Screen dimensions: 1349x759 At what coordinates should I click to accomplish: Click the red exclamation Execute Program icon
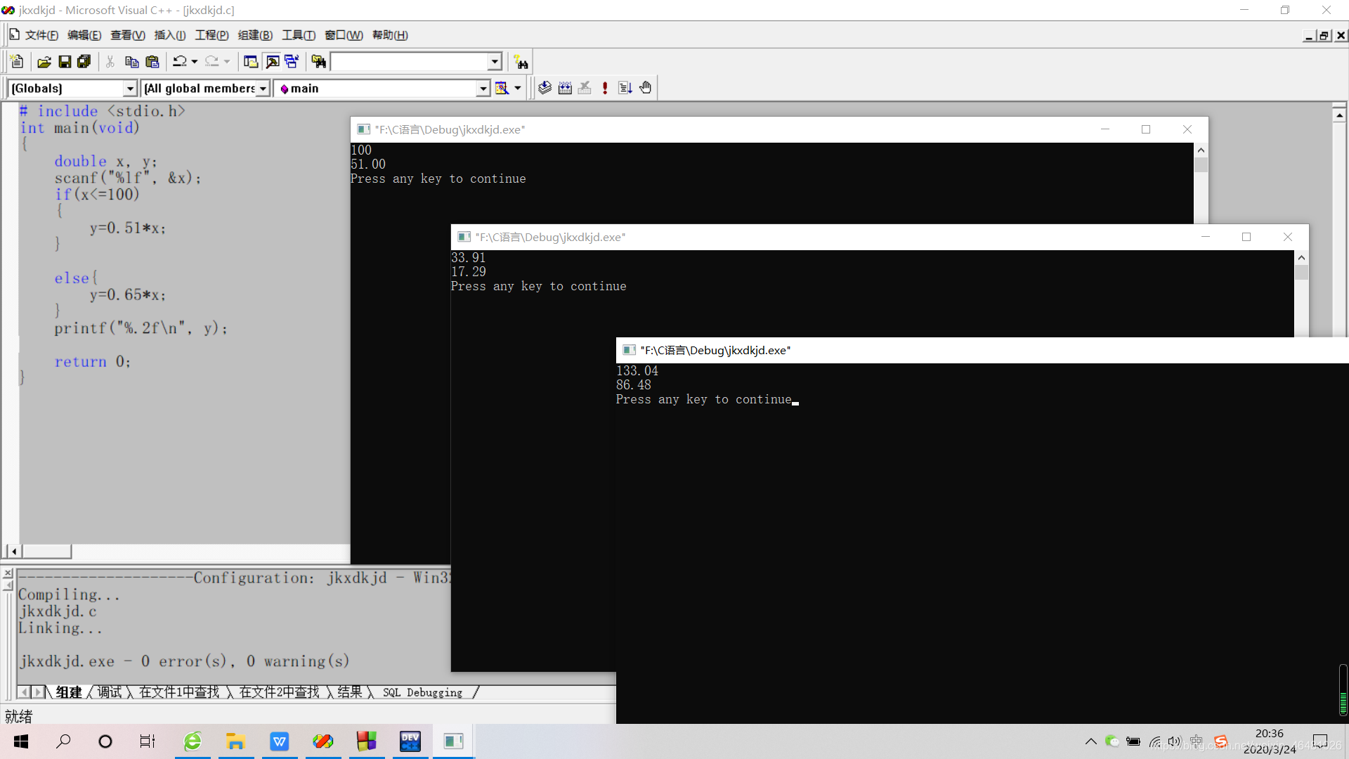tap(605, 88)
